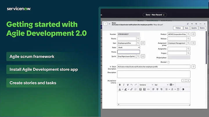Show info for the Sprint record
The height and width of the screenshot is (117, 209).
click(143, 56)
